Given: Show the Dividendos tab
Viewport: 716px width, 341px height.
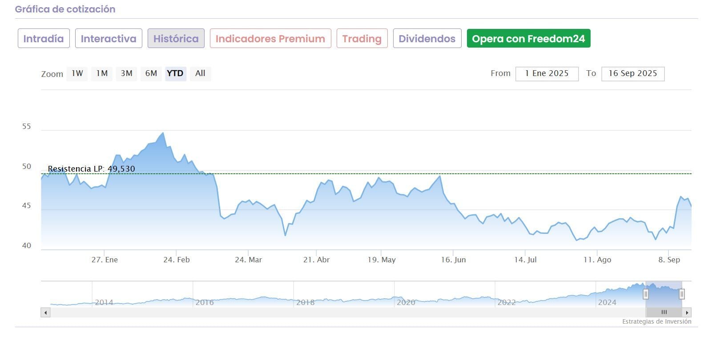Looking at the screenshot, I should [x=427, y=39].
